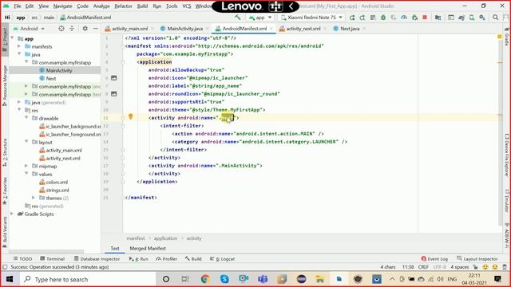Screen dimensions: 511x287
Task: Click the Project panel settings gear icon
Action: click(85, 29)
